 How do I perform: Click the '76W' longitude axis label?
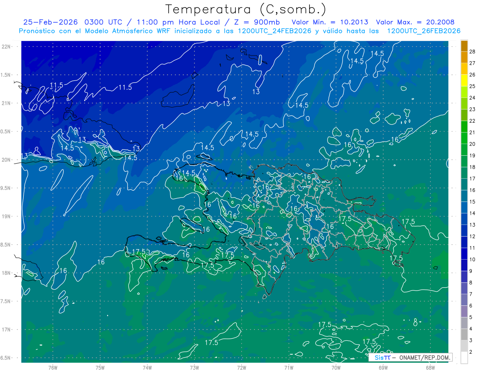[x=53, y=367]
